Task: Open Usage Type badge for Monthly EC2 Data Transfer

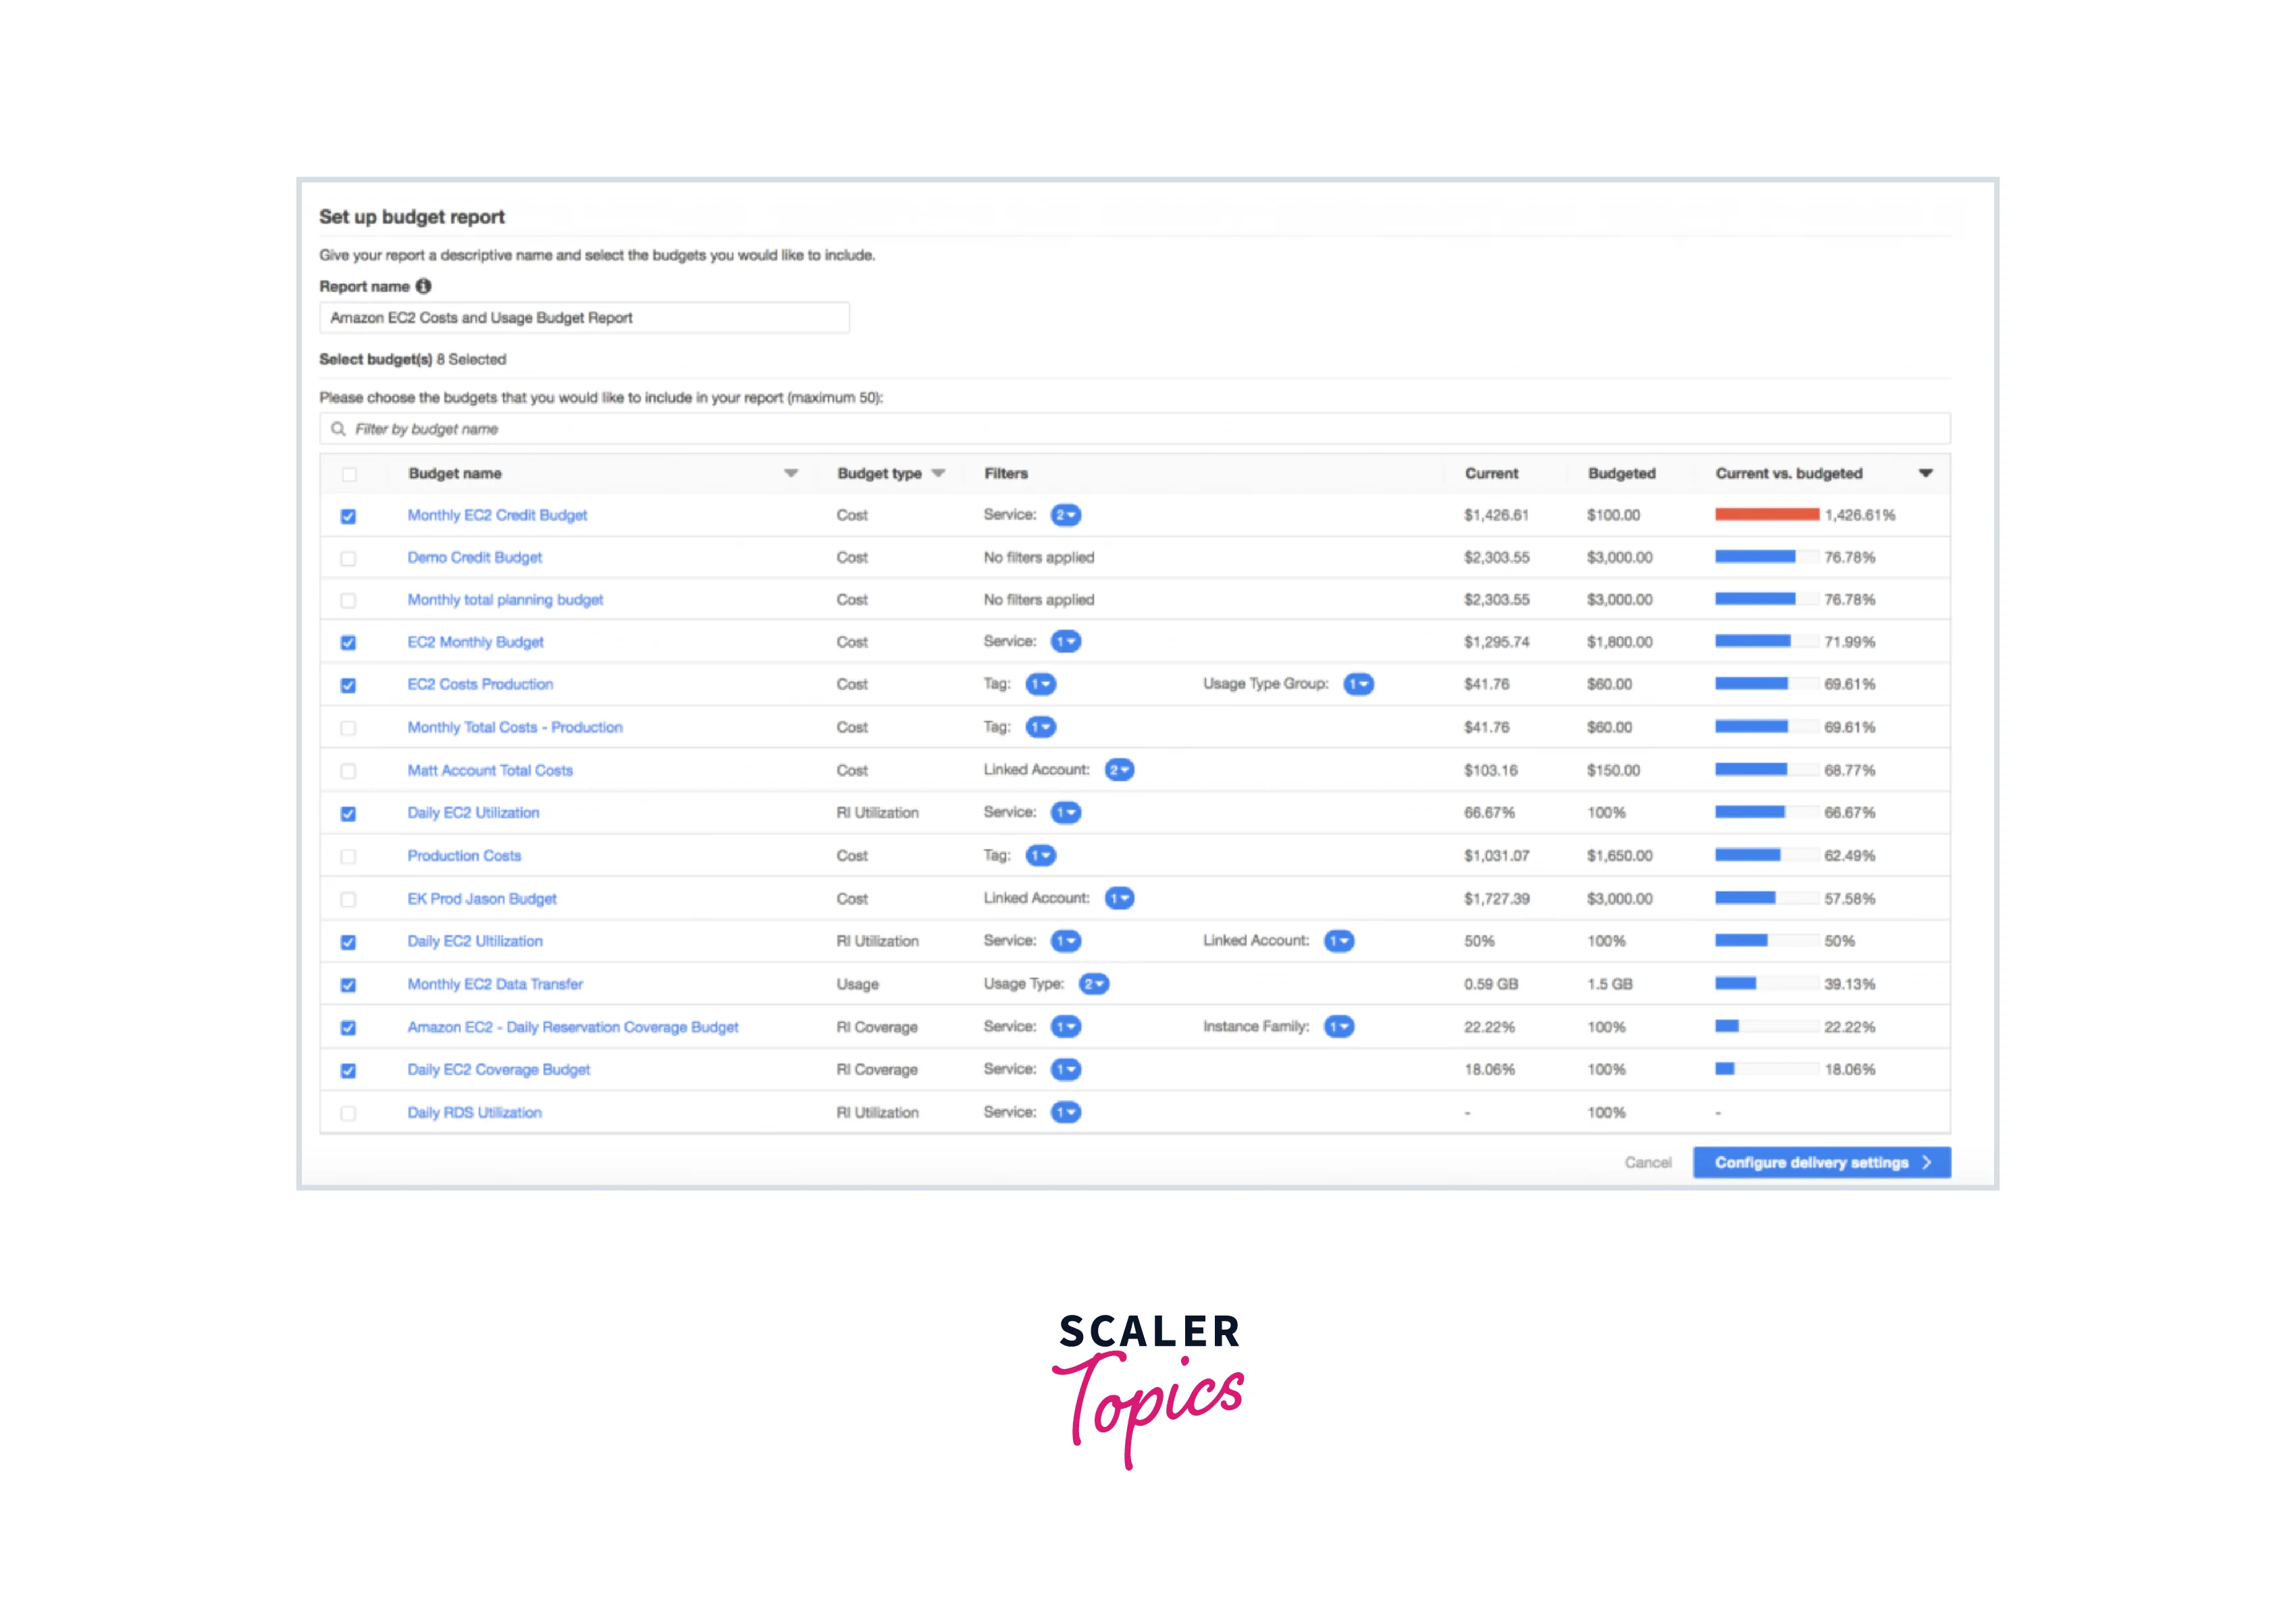Action: pos(1093,984)
